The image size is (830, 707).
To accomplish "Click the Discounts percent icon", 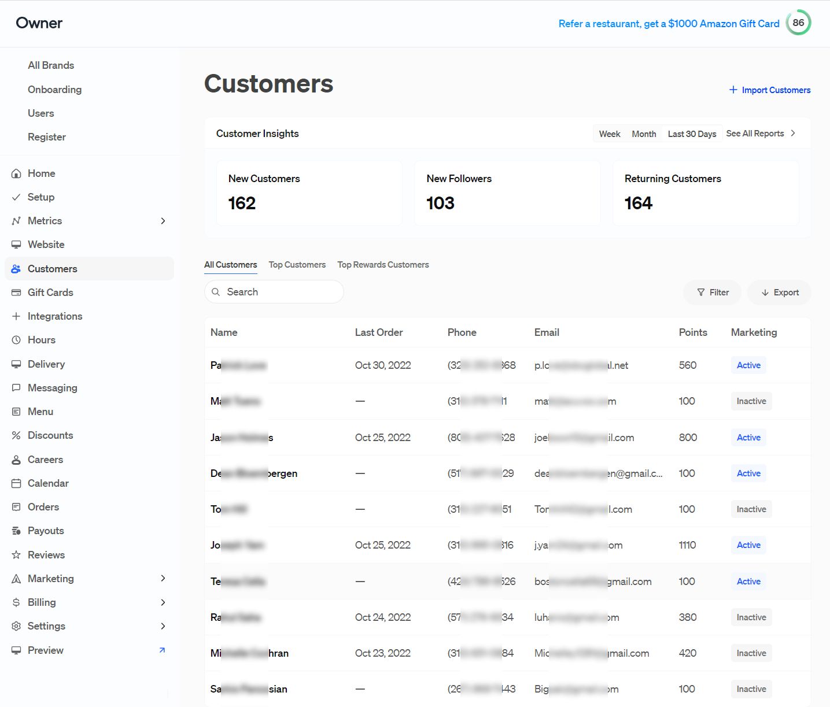I will pyautogui.click(x=16, y=435).
